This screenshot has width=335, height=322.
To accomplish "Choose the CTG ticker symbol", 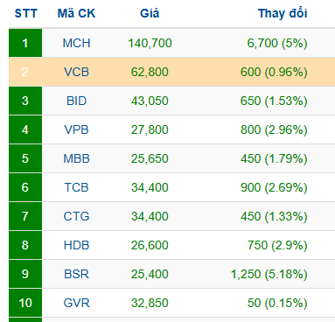I will click(x=76, y=216).
